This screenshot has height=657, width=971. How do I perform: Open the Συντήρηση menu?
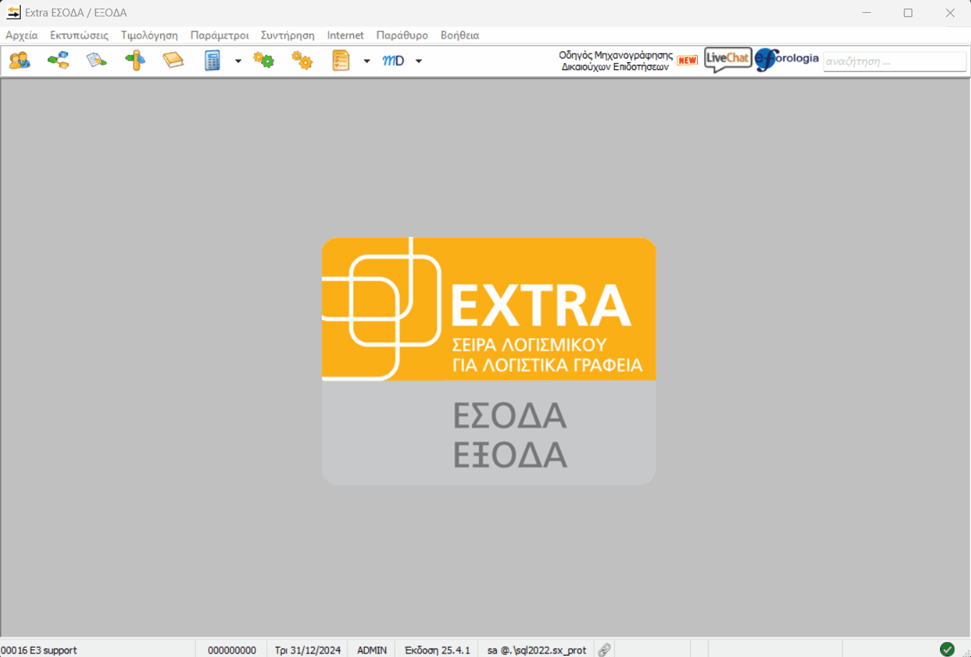pyautogui.click(x=287, y=35)
